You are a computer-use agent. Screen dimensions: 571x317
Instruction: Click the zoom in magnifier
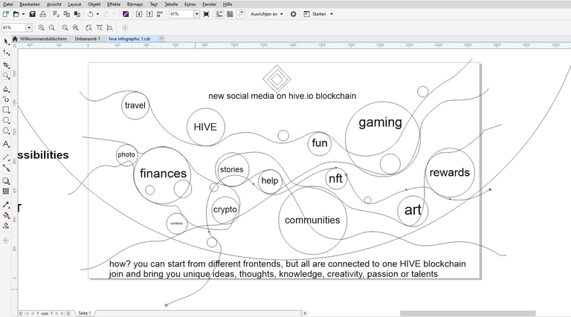click(41, 27)
